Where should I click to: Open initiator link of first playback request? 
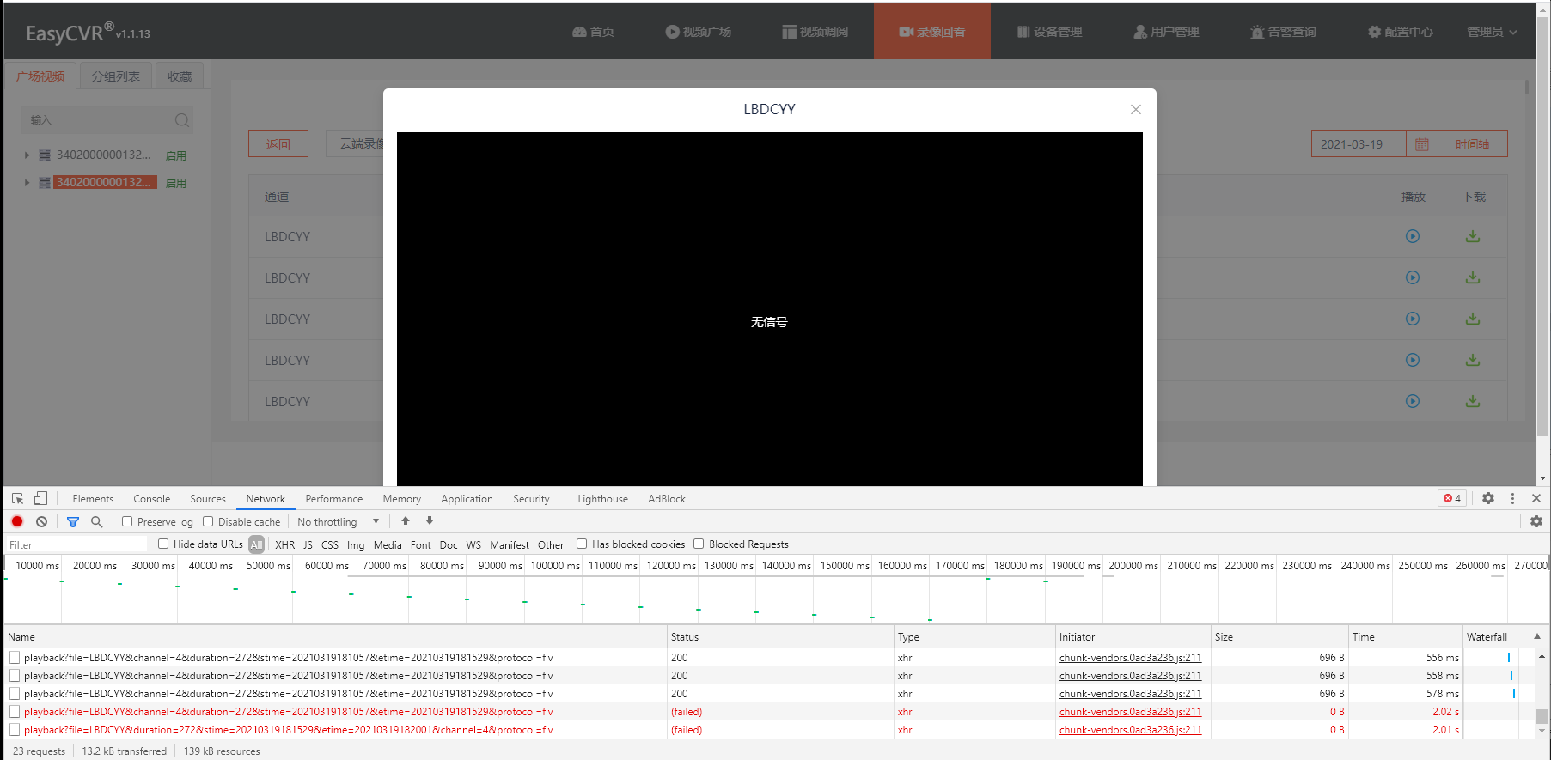(x=1130, y=658)
